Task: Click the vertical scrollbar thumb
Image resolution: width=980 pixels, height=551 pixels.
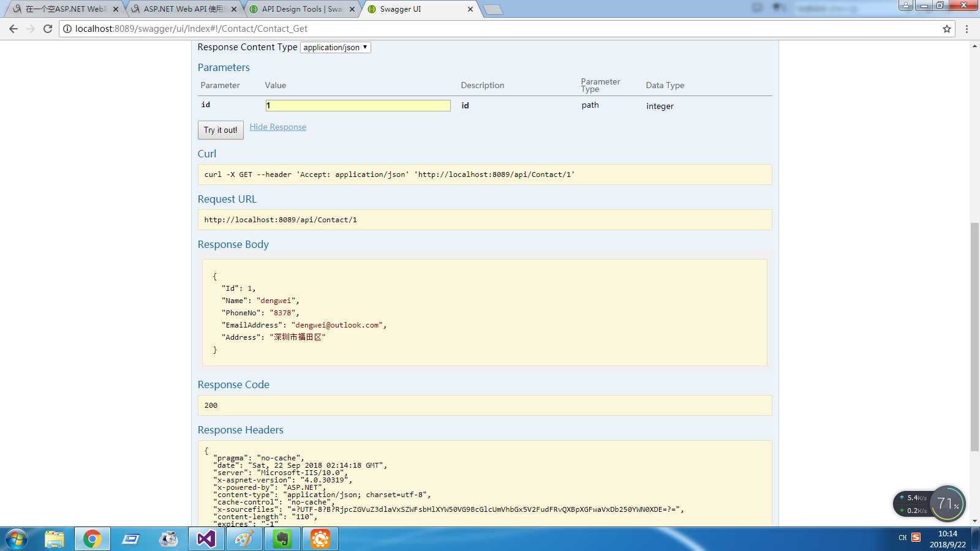Action: (x=974, y=337)
